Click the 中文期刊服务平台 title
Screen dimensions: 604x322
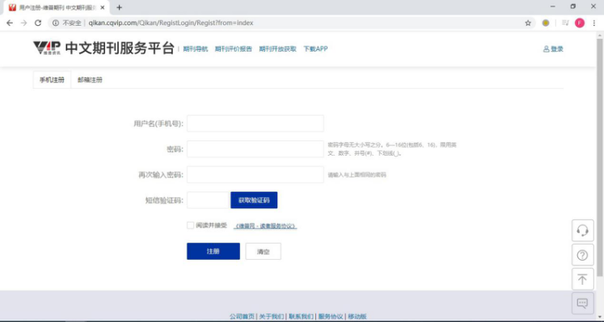pos(120,48)
